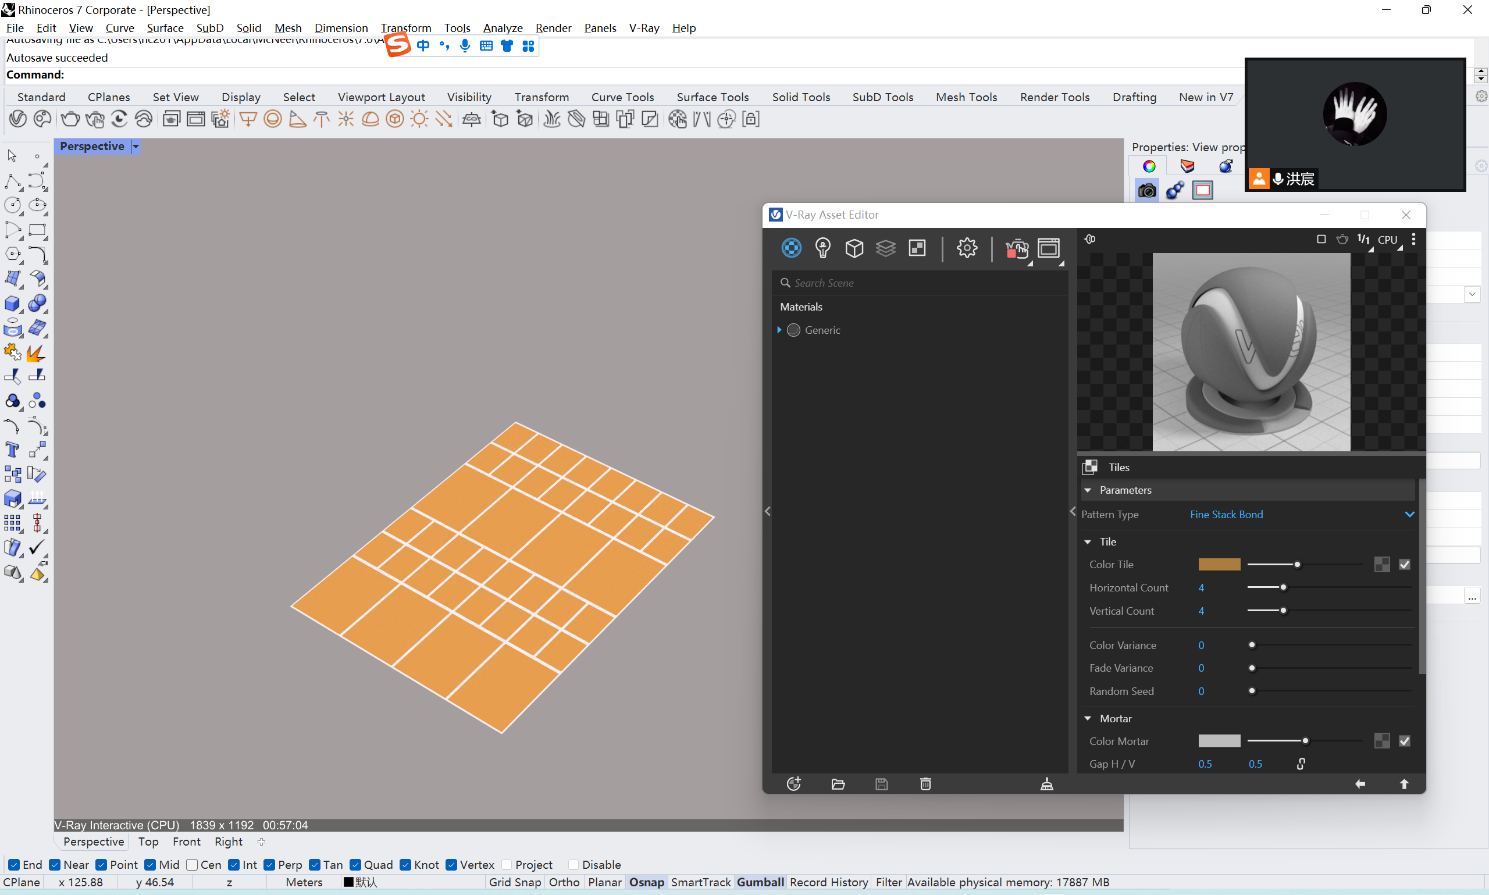Open V-Ray render Settings gear icon

point(967,248)
